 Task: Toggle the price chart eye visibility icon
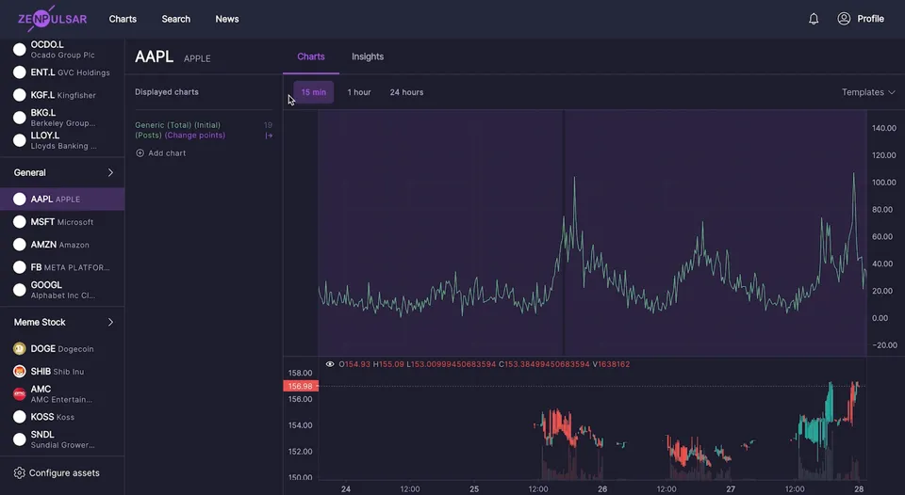pyautogui.click(x=330, y=364)
